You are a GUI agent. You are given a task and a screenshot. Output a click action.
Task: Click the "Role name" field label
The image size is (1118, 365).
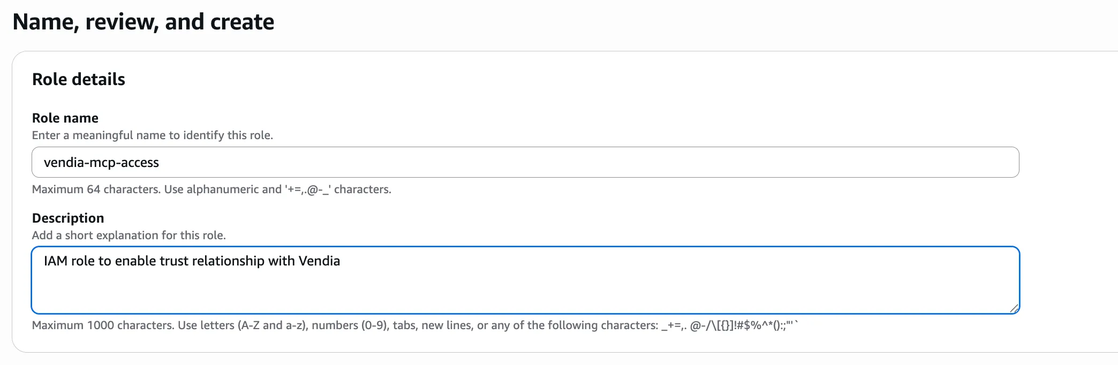(x=65, y=118)
